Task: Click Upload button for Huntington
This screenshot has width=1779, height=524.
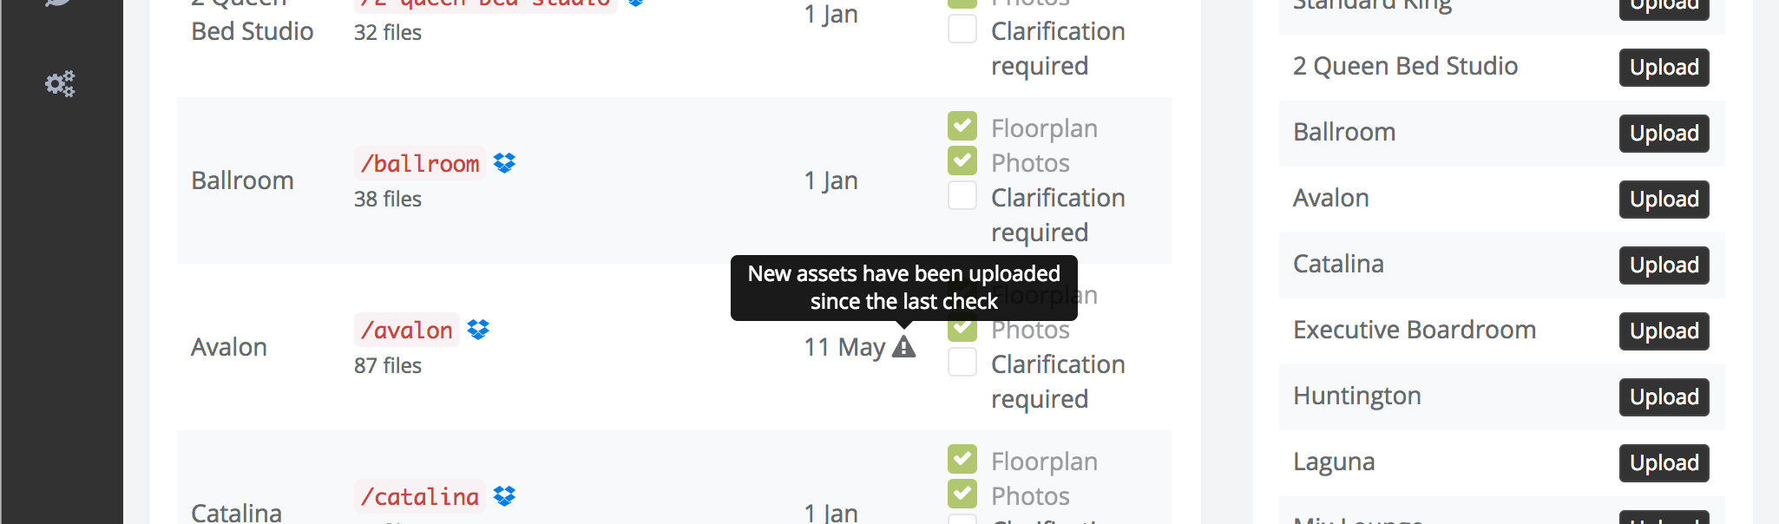Action: pos(1664,396)
